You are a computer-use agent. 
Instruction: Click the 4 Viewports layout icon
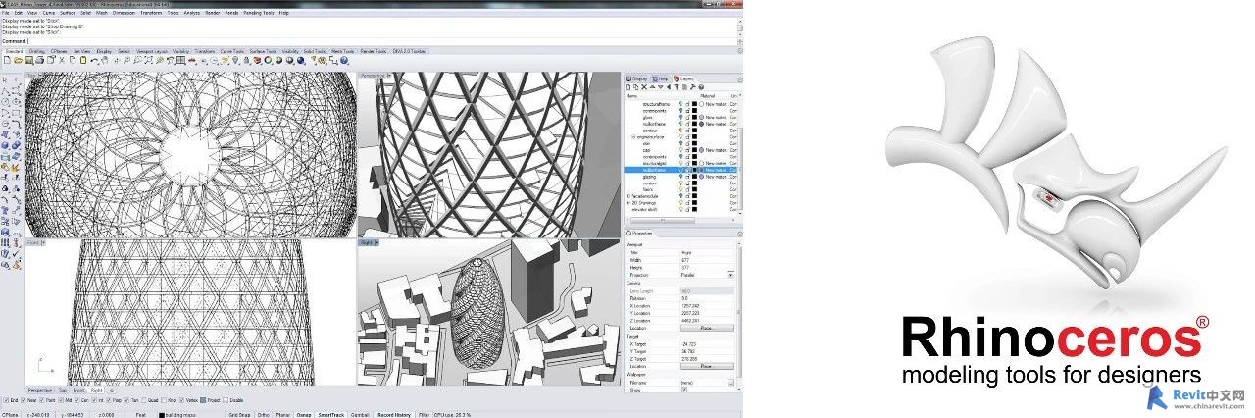180,60
